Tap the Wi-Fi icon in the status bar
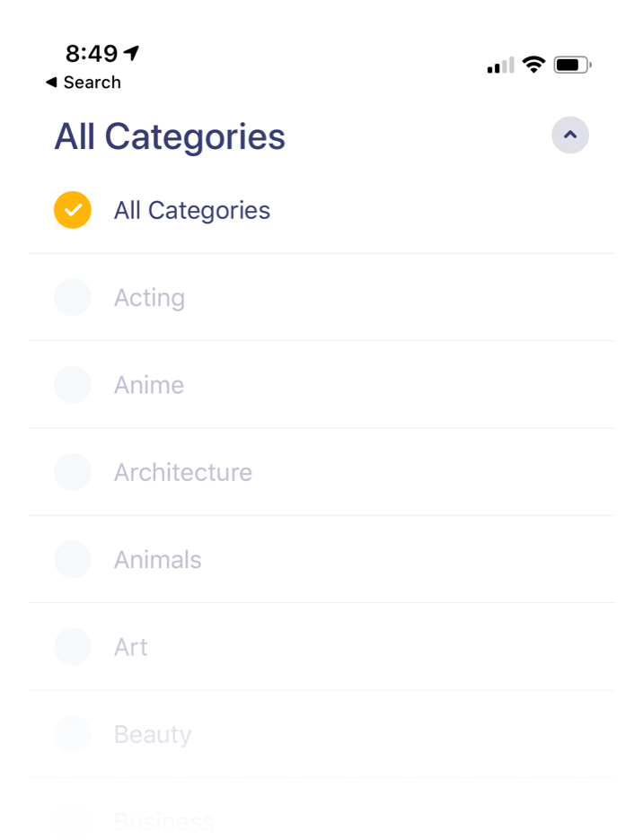Viewport: 643px width, 840px height. click(x=534, y=64)
